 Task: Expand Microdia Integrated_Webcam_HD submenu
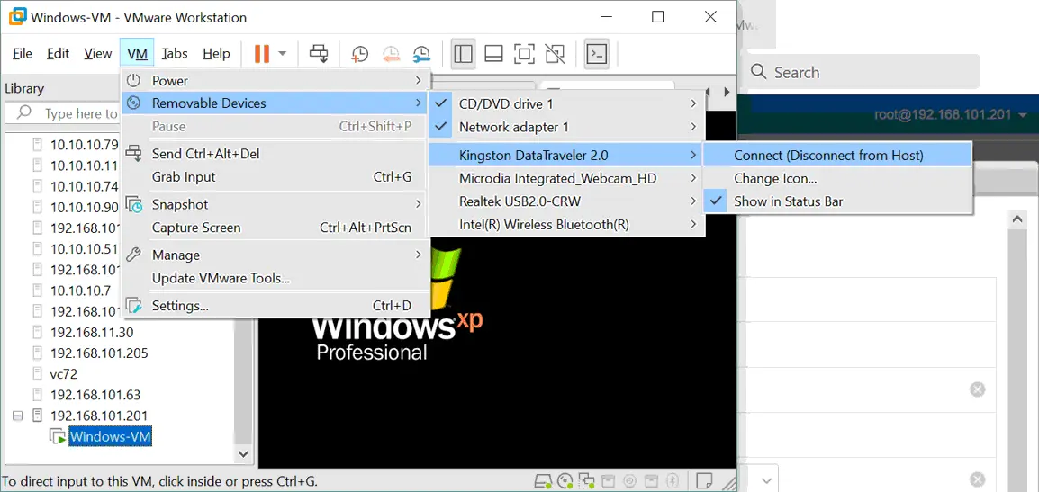click(693, 178)
